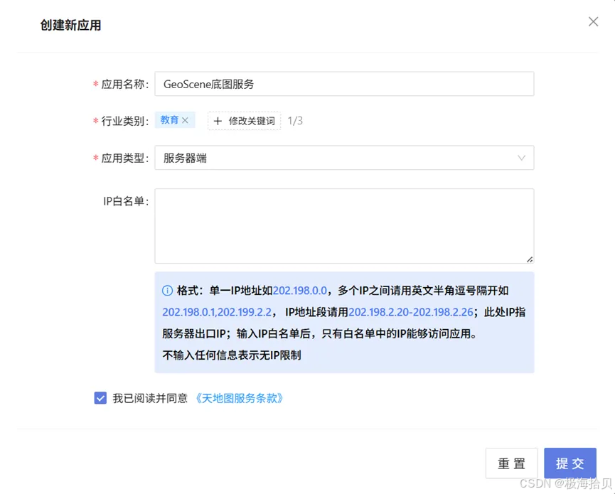Click the range 202.198.2.20-202.198.2.26
Viewport: 615px width, 494px height.
[411, 312]
